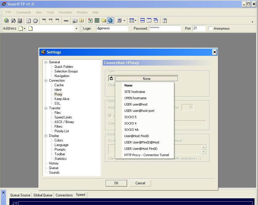The width and height of the screenshot is (258, 205).
Task: Click the reset icon beside proxy type
Action: tap(111, 78)
